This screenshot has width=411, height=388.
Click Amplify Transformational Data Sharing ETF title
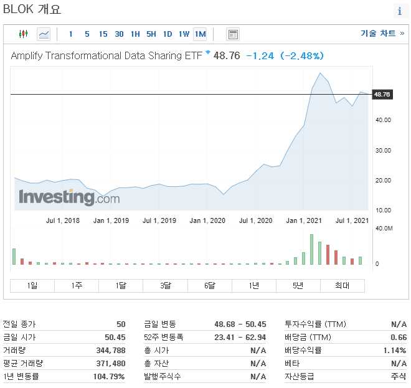(106, 56)
